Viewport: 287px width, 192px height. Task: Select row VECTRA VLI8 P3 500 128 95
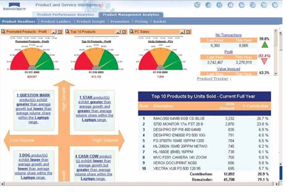pos(205,168)
